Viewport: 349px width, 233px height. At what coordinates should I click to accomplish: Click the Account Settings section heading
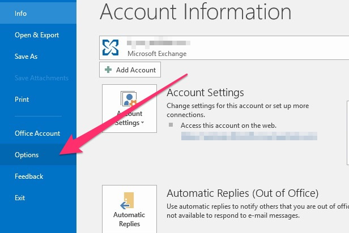[205, 93]
